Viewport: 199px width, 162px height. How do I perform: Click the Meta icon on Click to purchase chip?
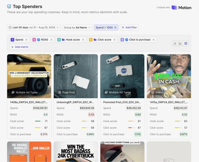(127, 40)
